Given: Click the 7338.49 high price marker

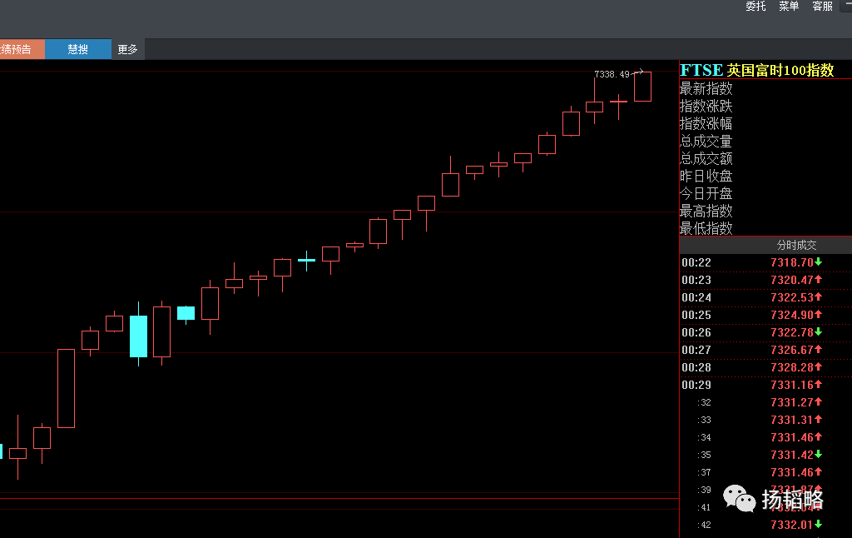Looking at the screenshot, I should click(612, 74).
